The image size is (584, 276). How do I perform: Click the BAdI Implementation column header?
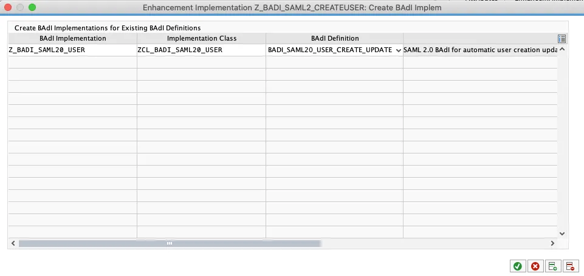[73, 38]
